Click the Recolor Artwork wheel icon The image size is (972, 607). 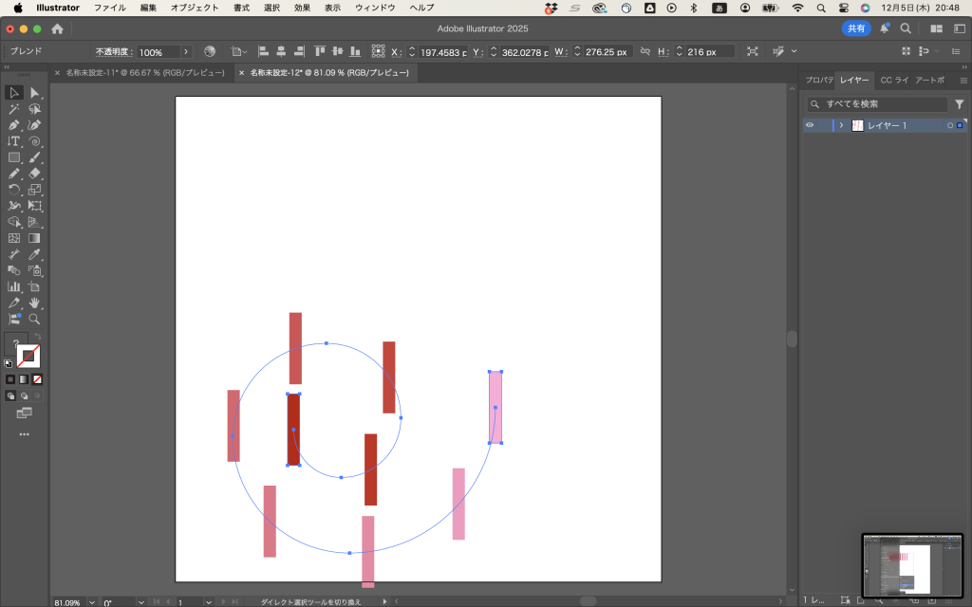click(210, 51)
